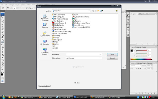Viewport: 158px width, 99px height.
Task: Open the layer Fill arrow
Action: pyautogui.click(x=152, y=69)
